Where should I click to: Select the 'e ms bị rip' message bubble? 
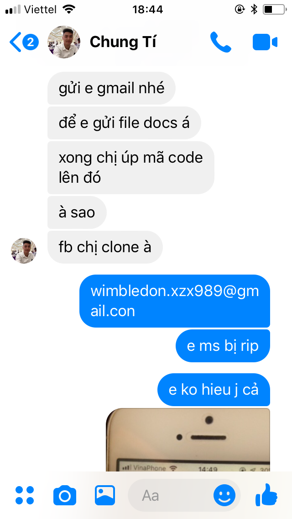point(223,346)
